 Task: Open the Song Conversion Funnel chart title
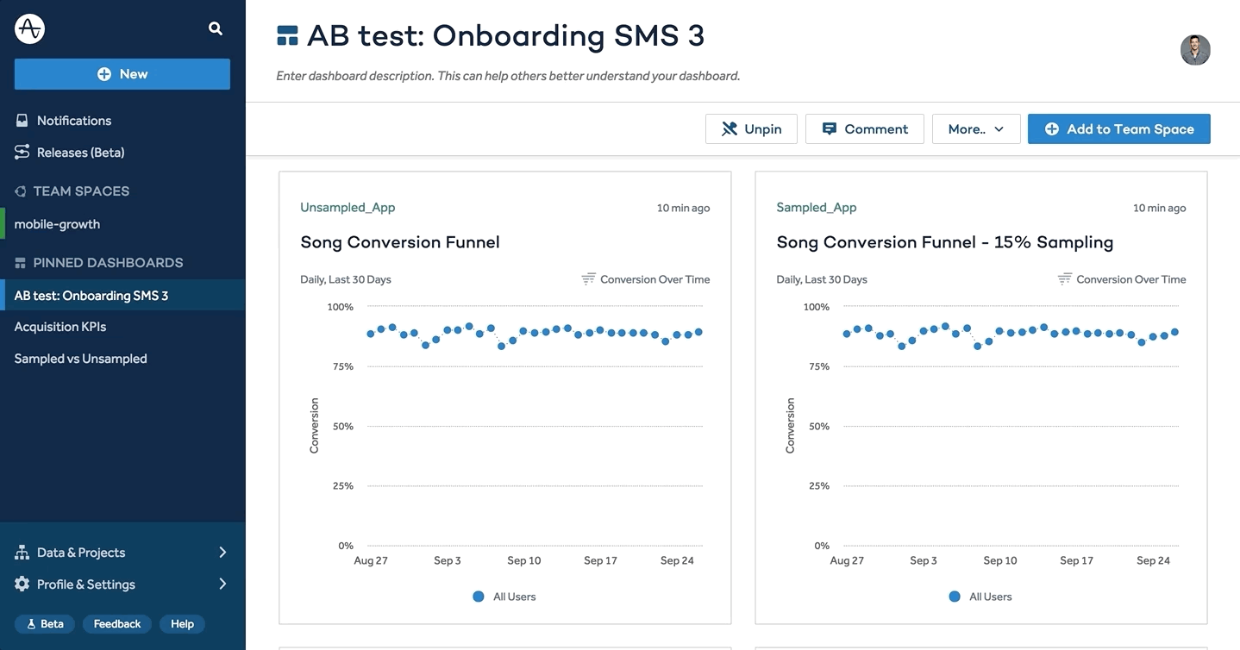(400, 242)
